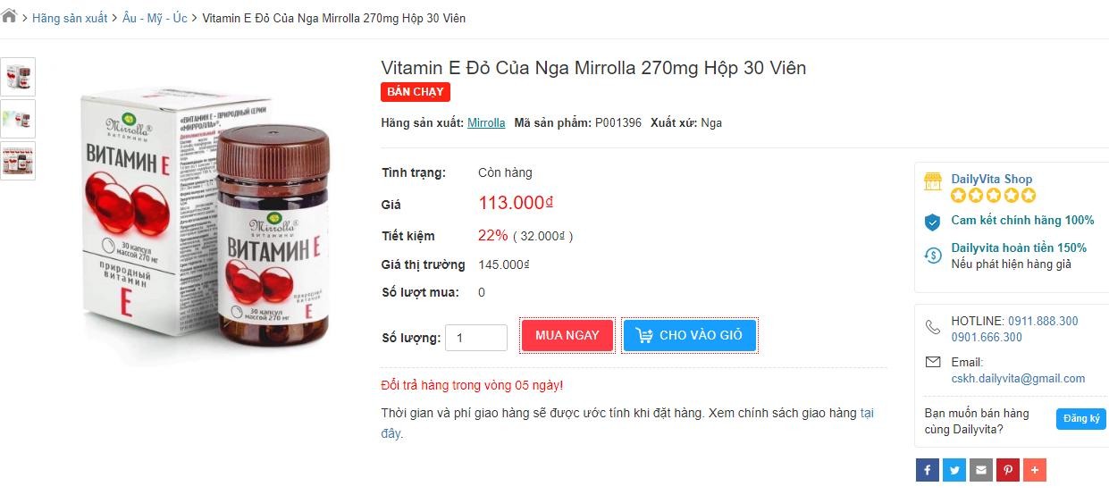Click the hotline phone icon
Screen dimensions: 1109x495
tap(933, 327)
